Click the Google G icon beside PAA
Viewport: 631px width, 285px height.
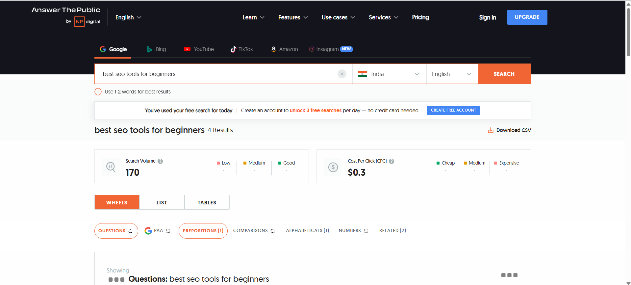point(148,231)
